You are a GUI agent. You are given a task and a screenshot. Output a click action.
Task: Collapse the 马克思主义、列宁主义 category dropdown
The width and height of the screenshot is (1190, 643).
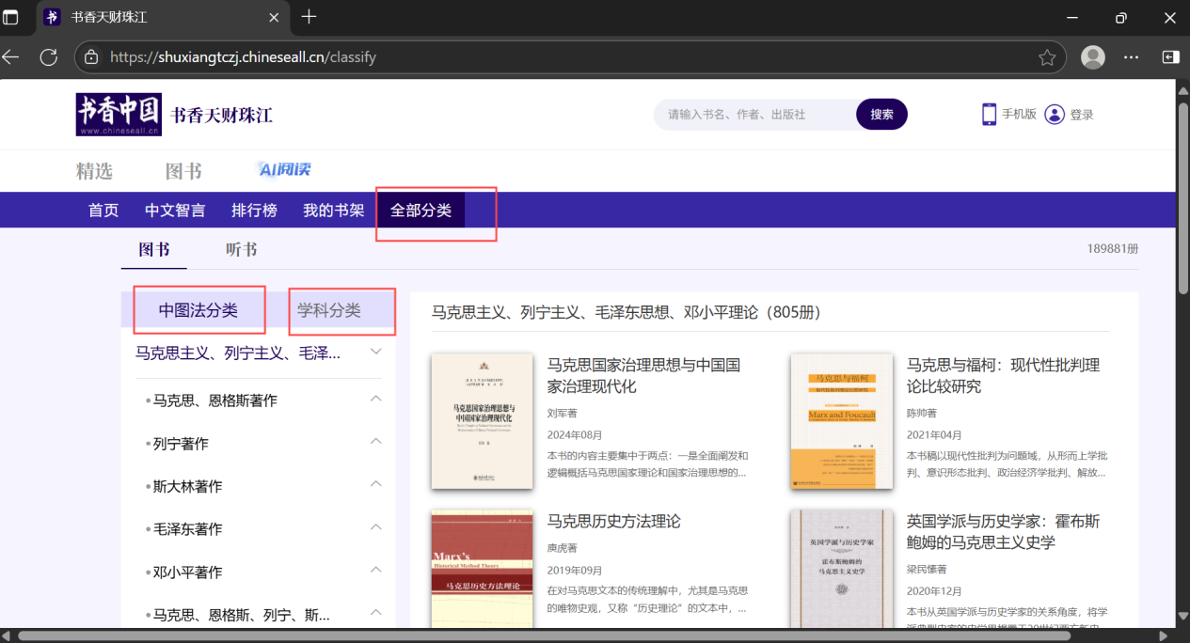coord(376,353)
